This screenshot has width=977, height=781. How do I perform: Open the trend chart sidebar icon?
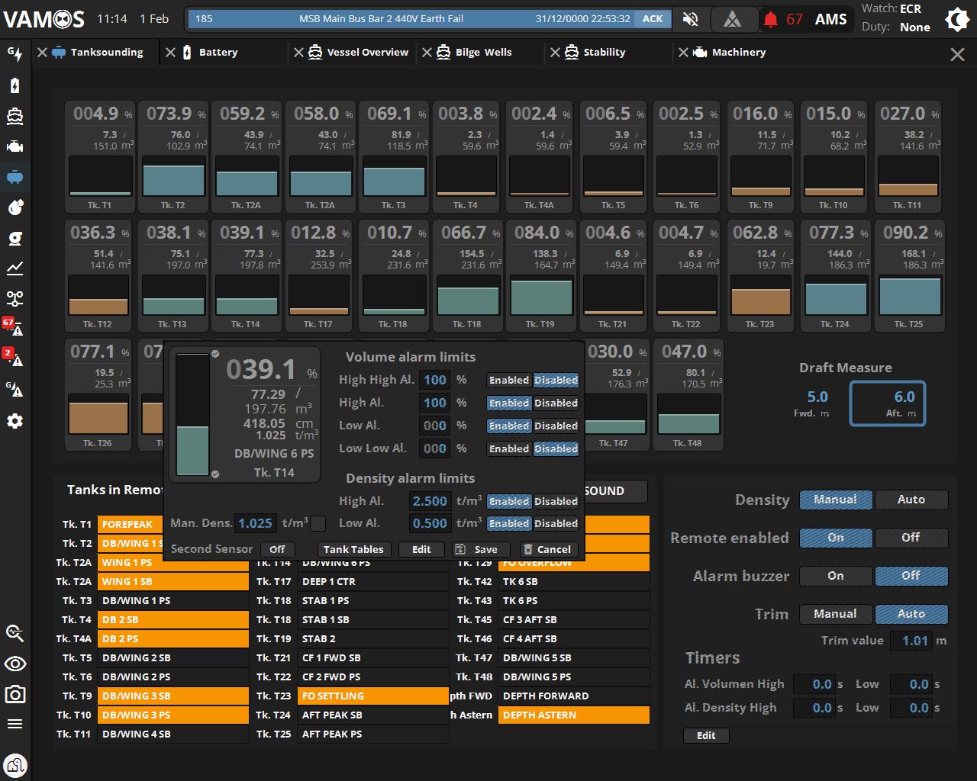(x=15, y=268)
